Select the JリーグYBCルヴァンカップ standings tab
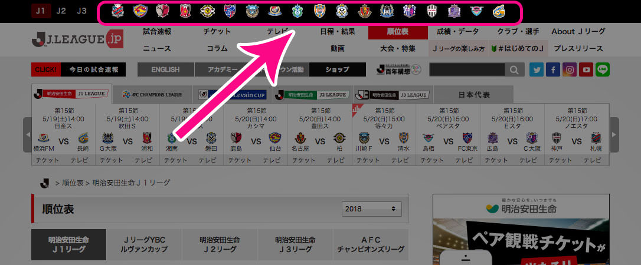Image resolution: width=641 pixels, height=265 pixels. [144, 244]
